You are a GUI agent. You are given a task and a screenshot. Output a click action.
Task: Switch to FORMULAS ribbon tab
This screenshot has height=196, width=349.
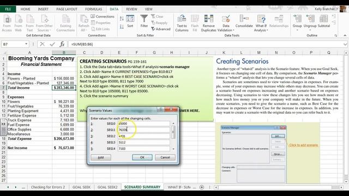(93, 9)
